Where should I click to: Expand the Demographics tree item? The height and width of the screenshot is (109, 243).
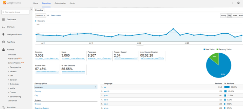(15, 67)
